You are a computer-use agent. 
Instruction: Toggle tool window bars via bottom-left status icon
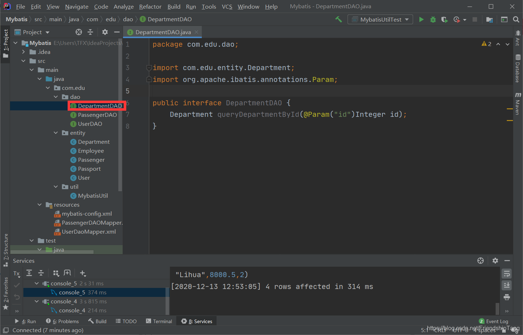tap(5, 330)
